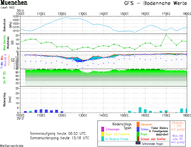The width and height of the screenshot is (191, 147).
Task: Click the 15DEC label below the precipitation chart
Action: (124, 115)
